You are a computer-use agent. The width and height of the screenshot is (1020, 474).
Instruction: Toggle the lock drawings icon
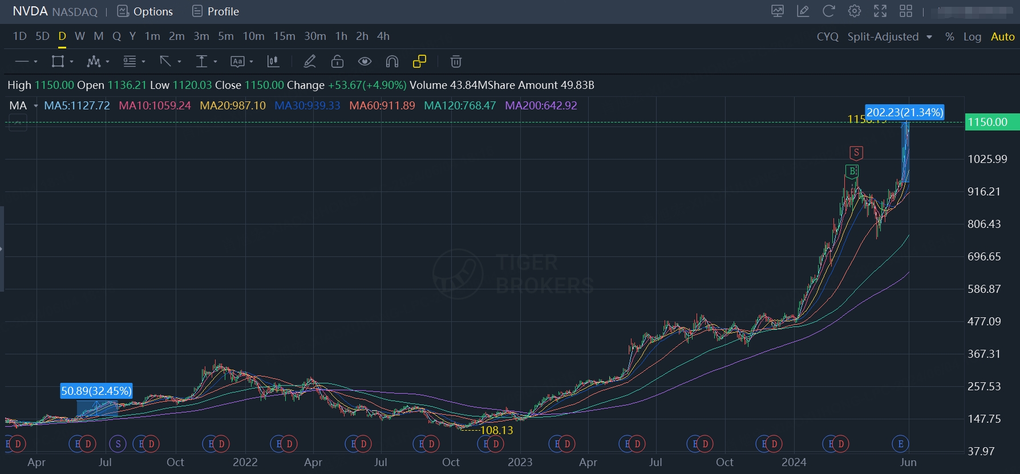pos(338,62)
